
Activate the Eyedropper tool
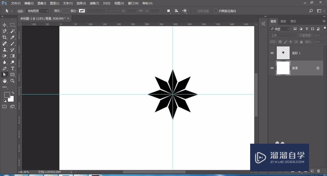coord(12,38)
